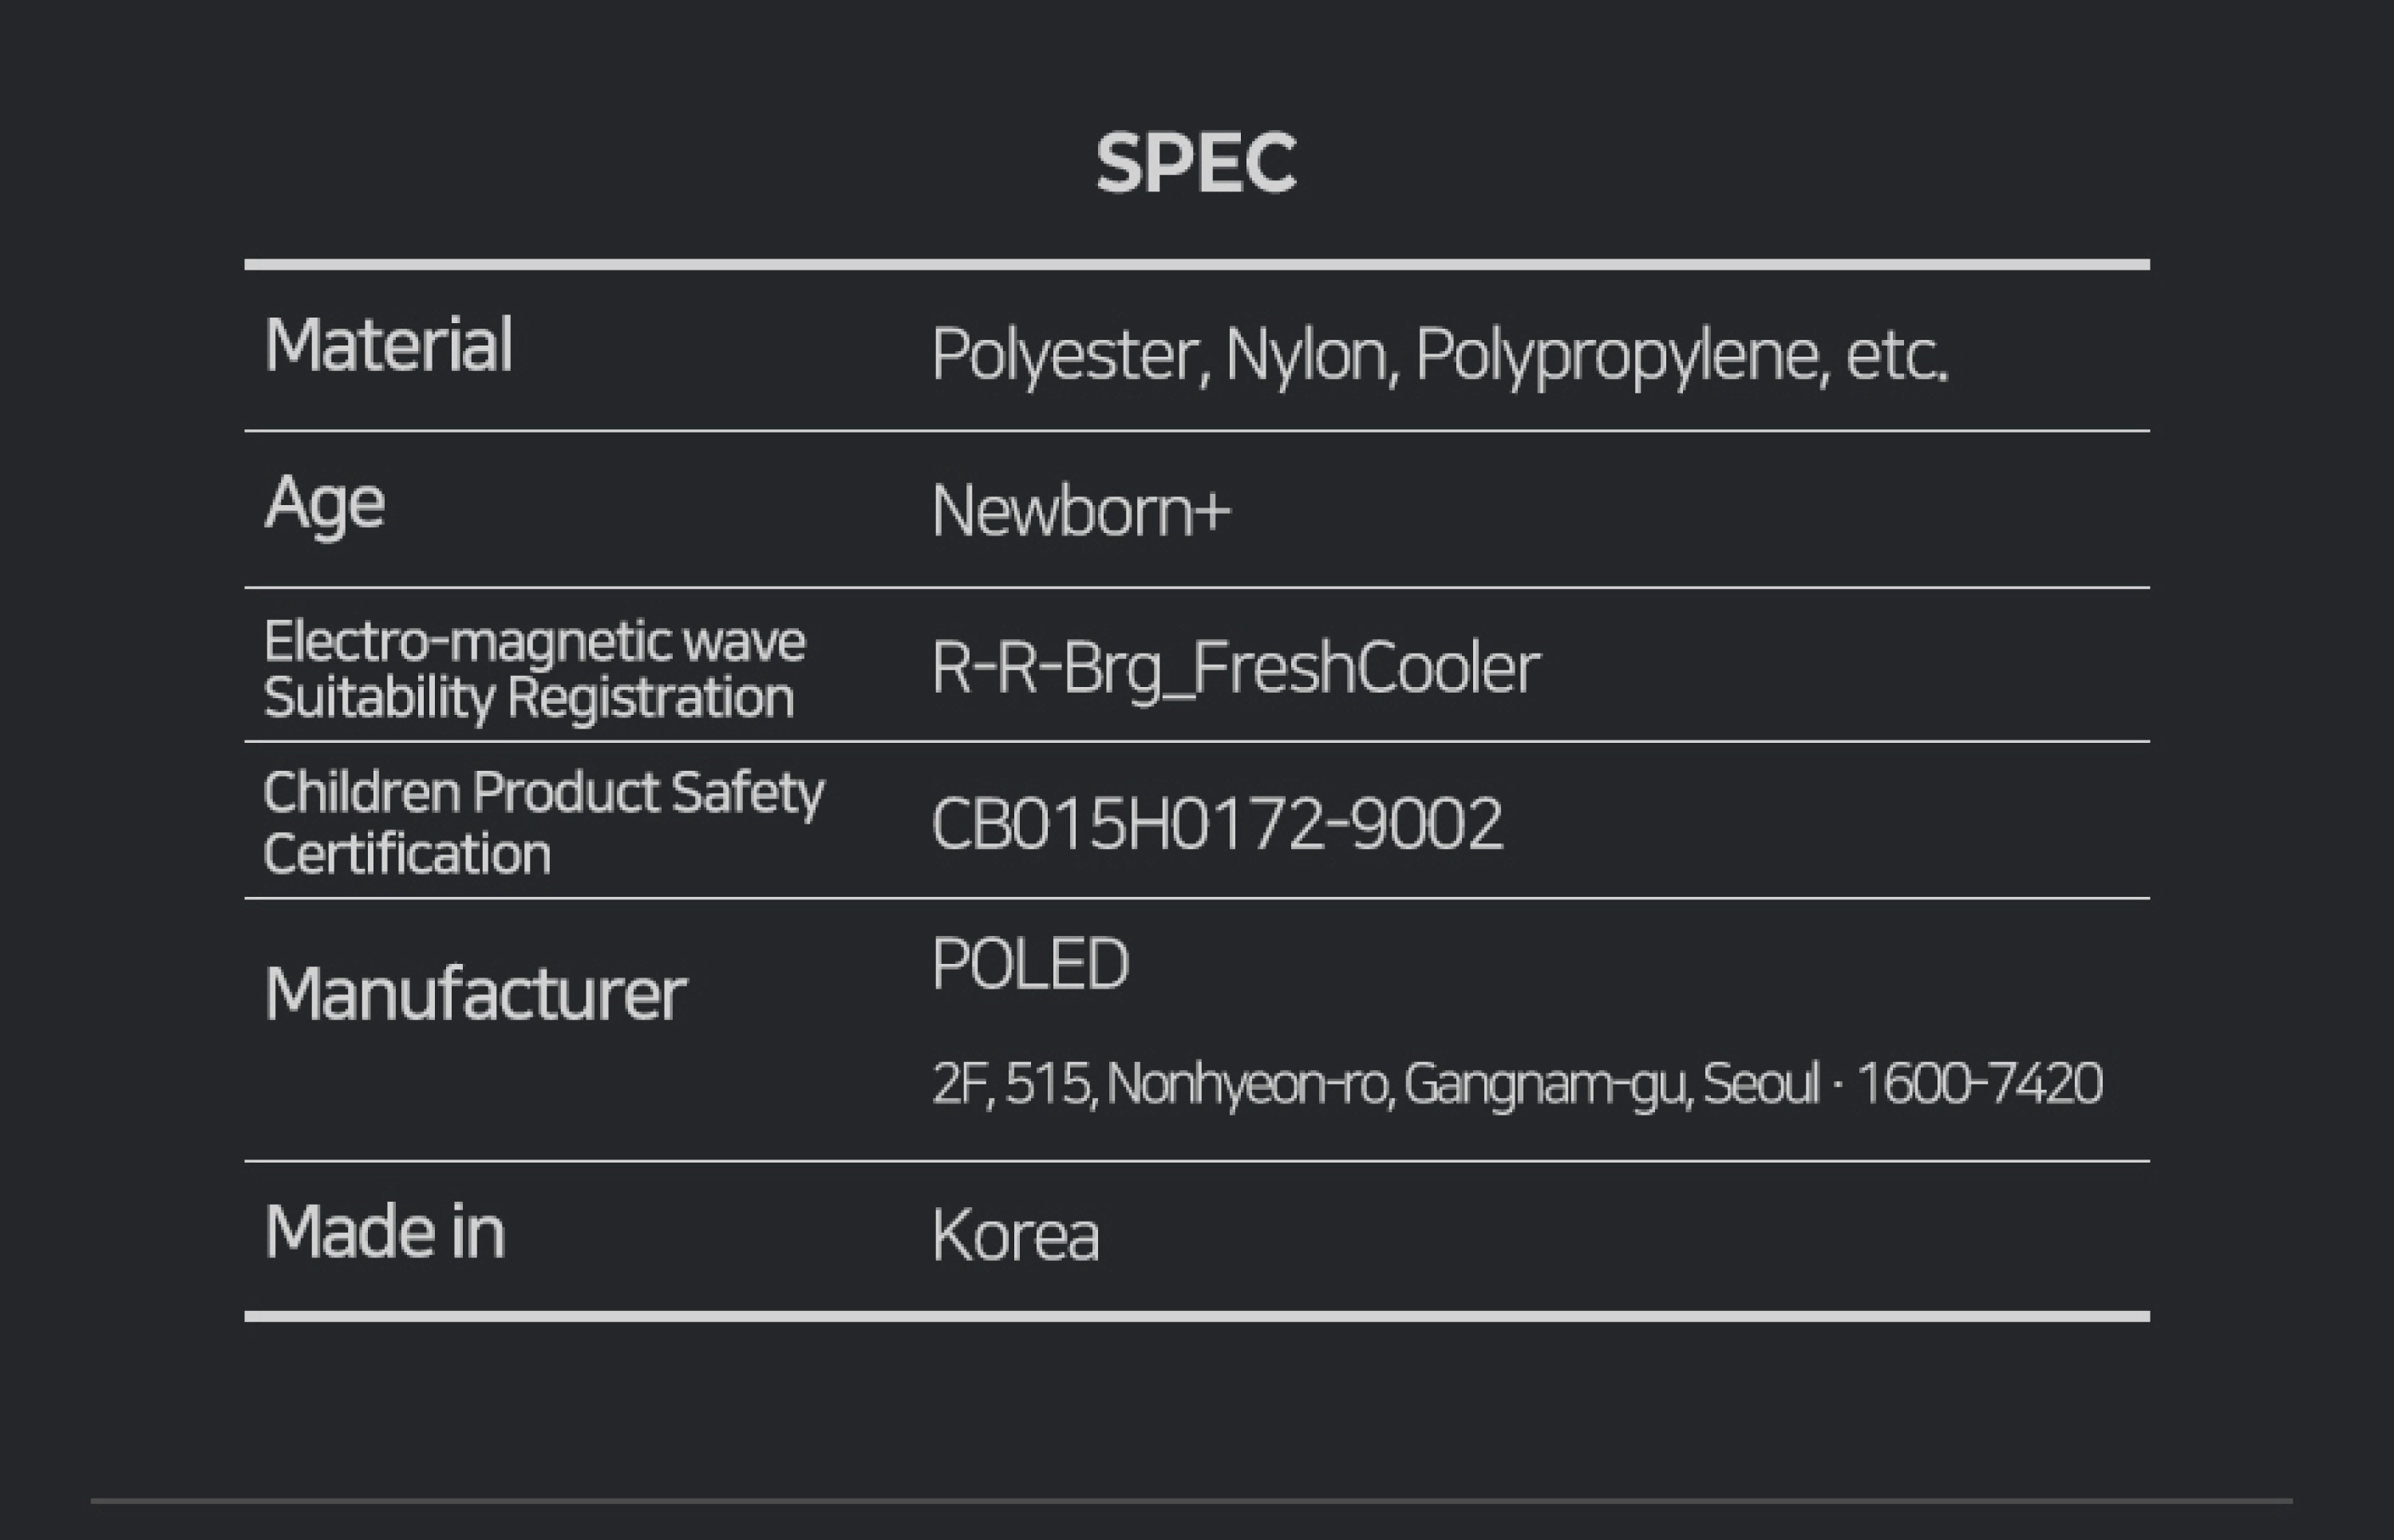Image resolution: width=2394 pixels, height=1540 pixels.
Task: Select the Material label
Action: tap(389, 344)
